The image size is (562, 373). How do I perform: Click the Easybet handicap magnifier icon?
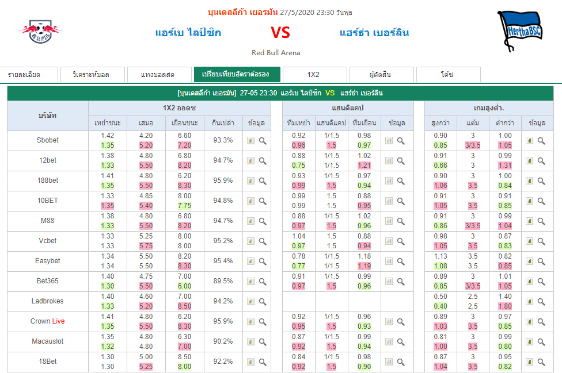pyautogui.click(x=401, y=262)
